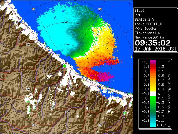Click the '-0.1' label in the legend's left column
178x134 pixels.
click(x=146, y=94)
